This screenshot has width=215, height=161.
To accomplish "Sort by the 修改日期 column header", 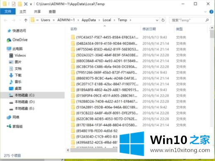I will point(149,29).
